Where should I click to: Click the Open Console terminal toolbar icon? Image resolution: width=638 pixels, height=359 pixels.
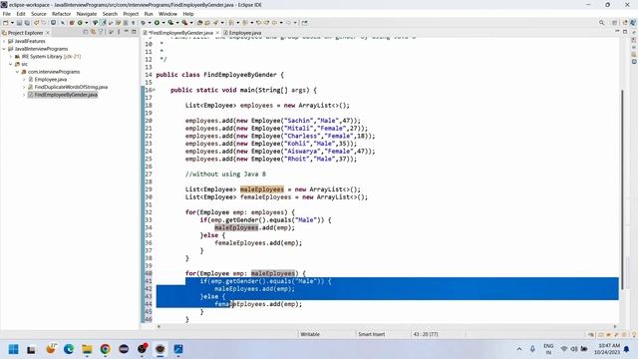pyautogui.click(x=53, y=23)
